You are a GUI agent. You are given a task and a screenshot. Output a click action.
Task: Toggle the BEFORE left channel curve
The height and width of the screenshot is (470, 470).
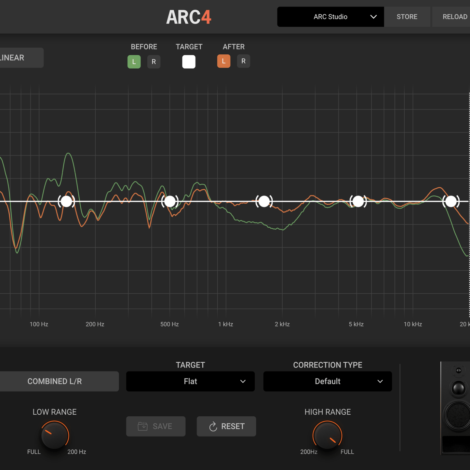click(134, 62)
